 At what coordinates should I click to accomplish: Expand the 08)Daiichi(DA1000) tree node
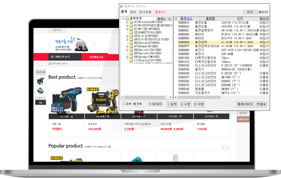127,50
